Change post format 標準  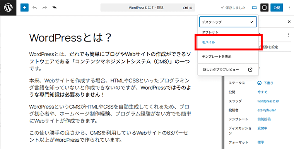[261, 142]
